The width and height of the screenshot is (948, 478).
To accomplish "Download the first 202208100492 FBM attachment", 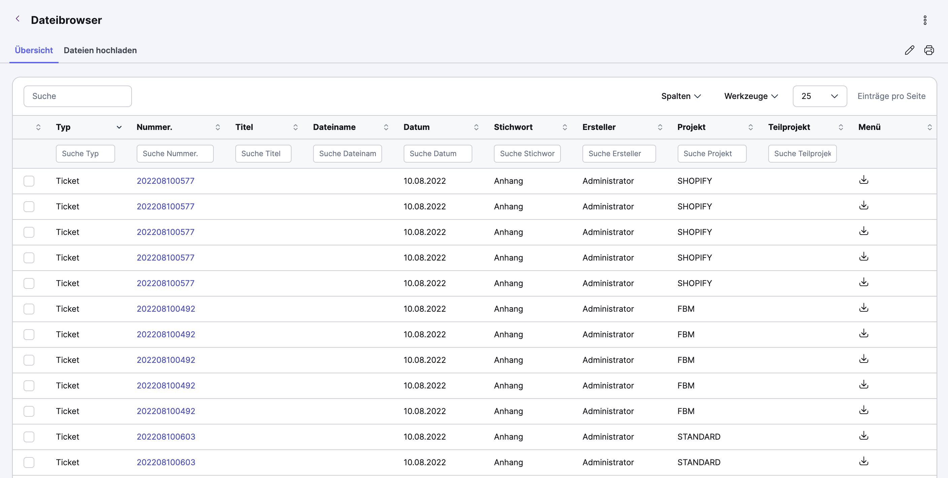I will pos(864,308).
